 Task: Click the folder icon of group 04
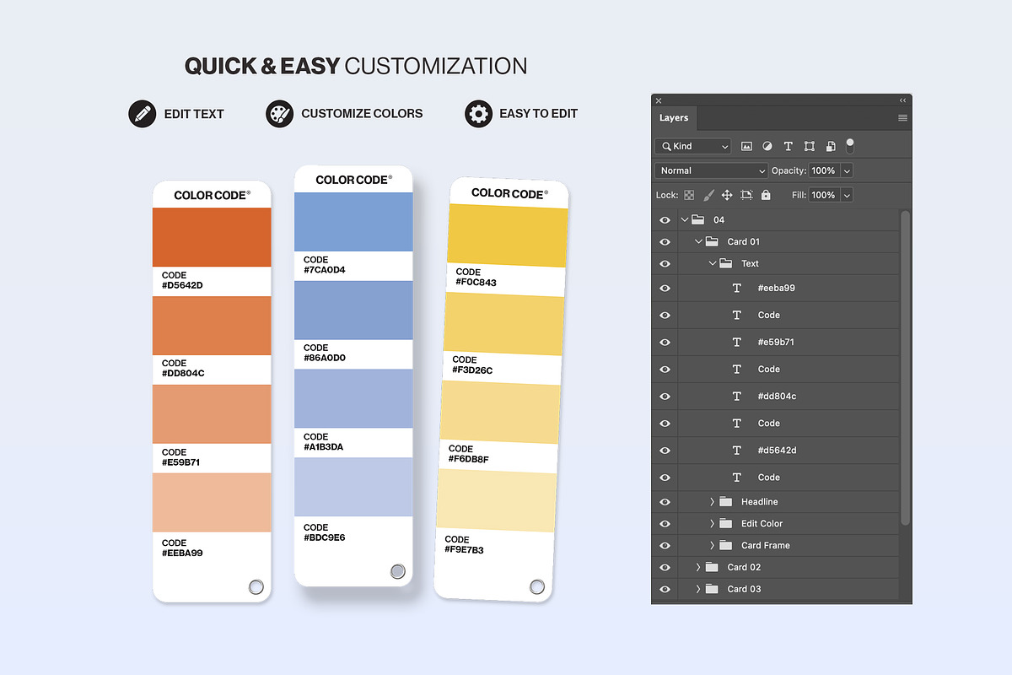coord(697,219)
